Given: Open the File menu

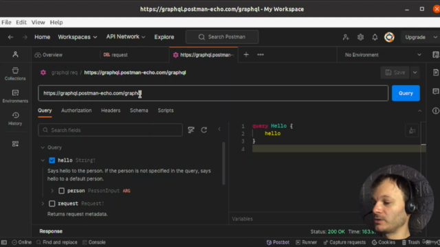Looking at the screenshot, I should coord(6,23).
